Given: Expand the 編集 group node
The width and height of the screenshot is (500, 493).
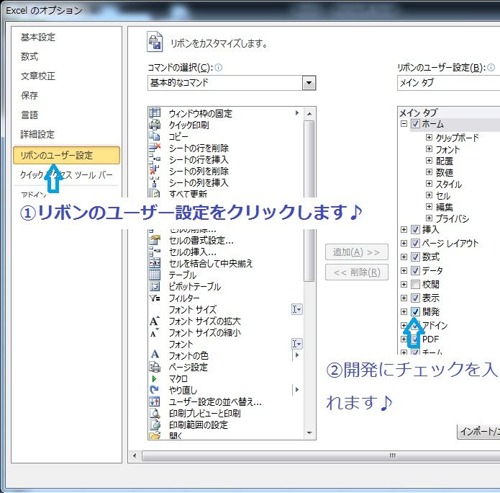Looking at the screenshot, I should click(x=429, y=206).
